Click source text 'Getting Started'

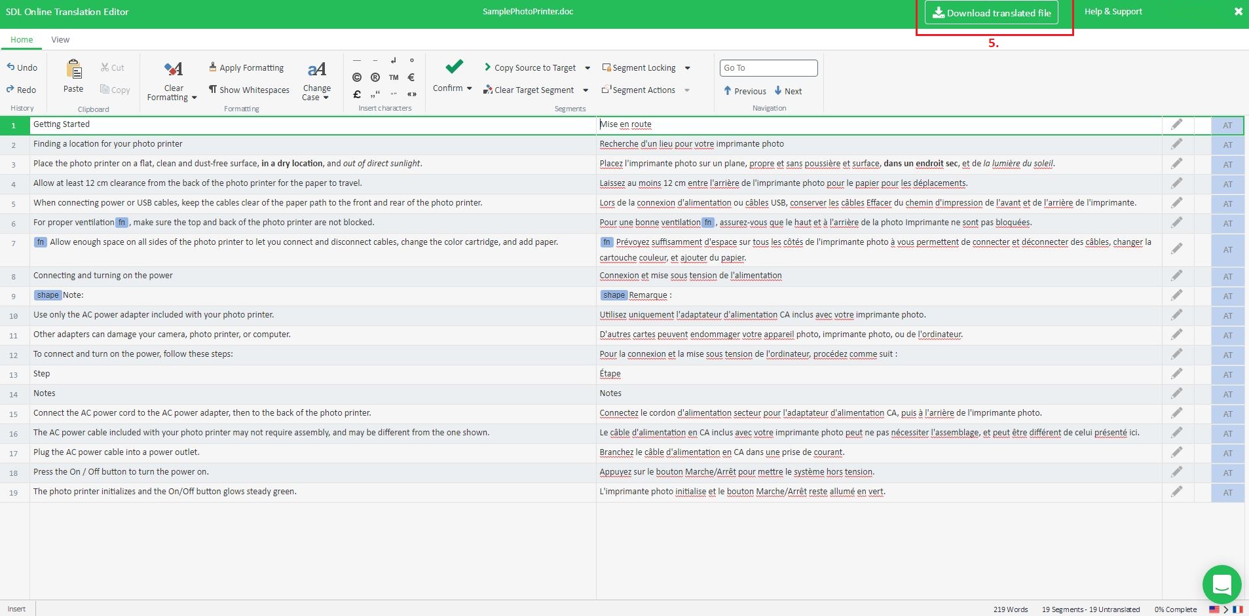pyautogui.click(x=62, y=124)
